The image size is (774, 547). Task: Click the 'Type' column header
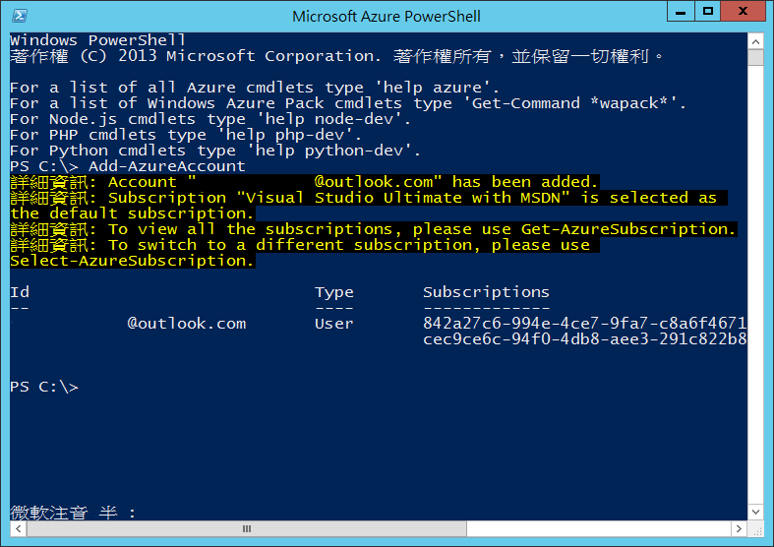click(334, 292)
